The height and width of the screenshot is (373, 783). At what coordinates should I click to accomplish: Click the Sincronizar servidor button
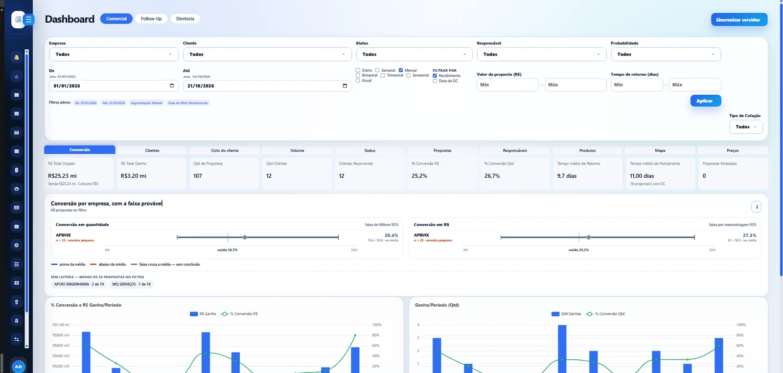coord(739,20)
